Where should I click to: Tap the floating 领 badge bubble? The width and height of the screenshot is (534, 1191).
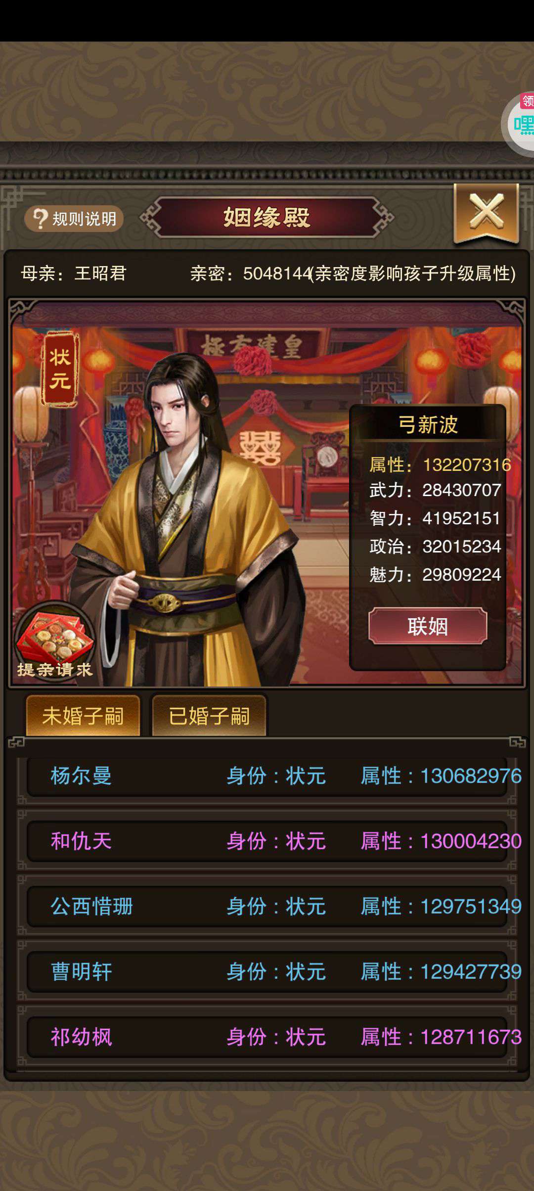pos(519,124)
